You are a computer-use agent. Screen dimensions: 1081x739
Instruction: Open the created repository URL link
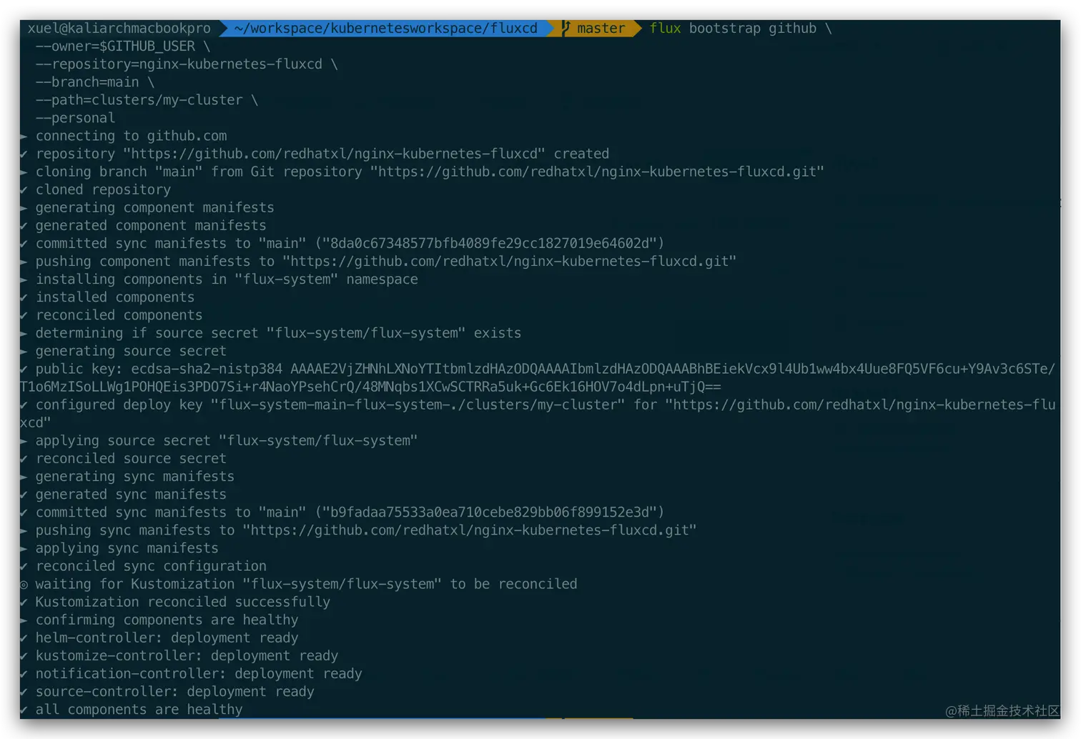tap(334, 154)
